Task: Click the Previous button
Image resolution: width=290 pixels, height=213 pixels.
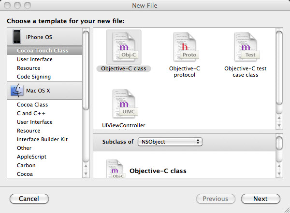Action: [216, 199]
